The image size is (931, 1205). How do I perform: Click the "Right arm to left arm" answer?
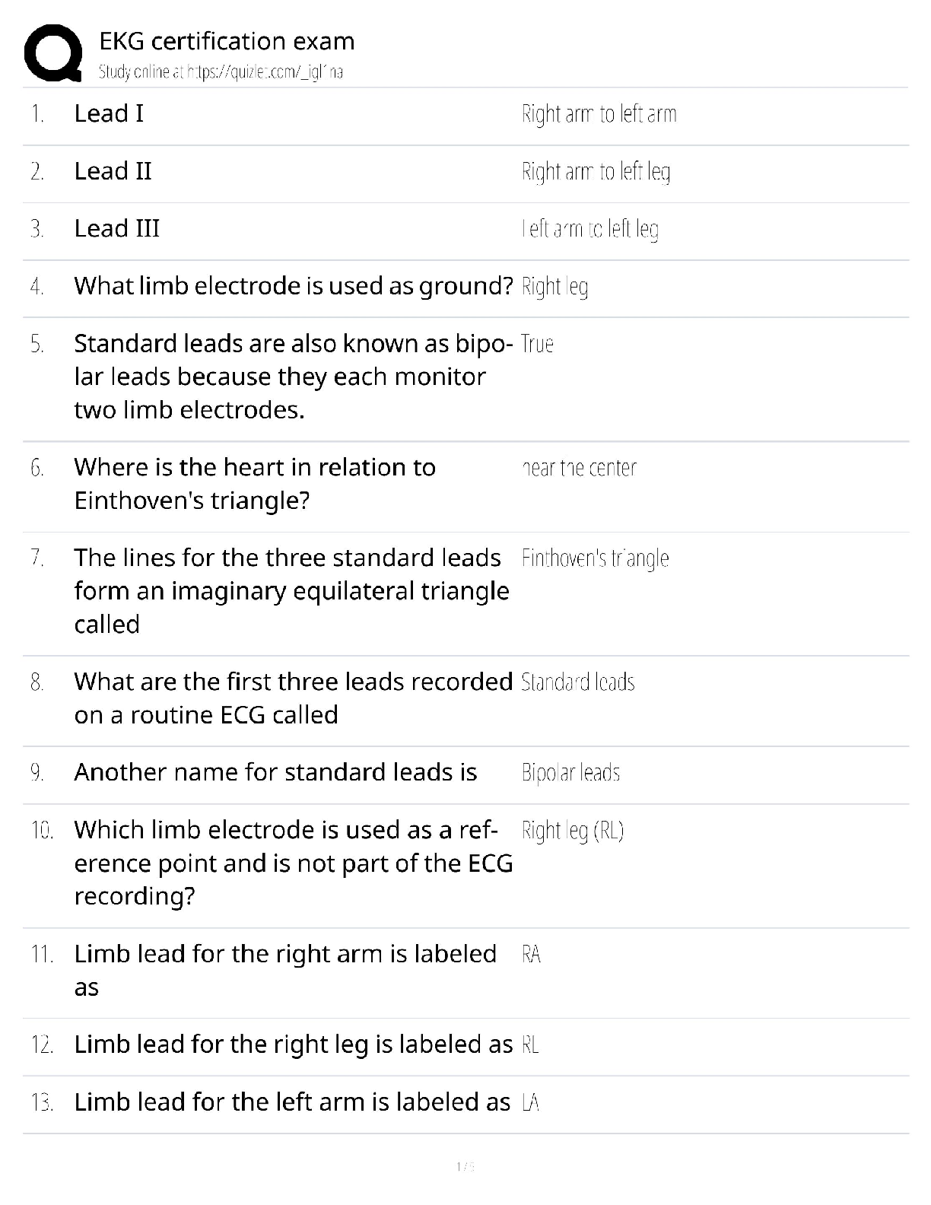[x=599, y=114]
